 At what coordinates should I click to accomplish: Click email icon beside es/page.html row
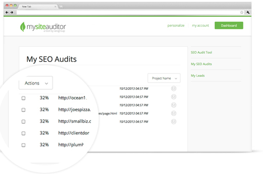[x=174, y=113]
